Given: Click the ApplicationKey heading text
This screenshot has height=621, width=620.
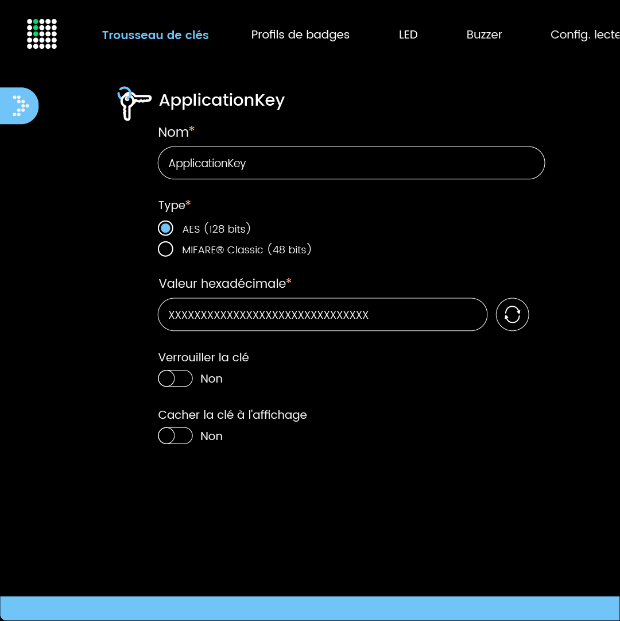Looking at the screenshot, I should pos(222,101).
